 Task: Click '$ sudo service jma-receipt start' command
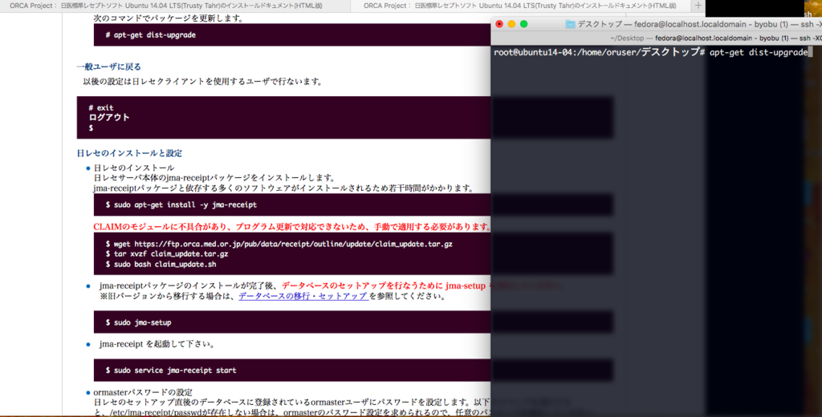(x=171, y=370)
